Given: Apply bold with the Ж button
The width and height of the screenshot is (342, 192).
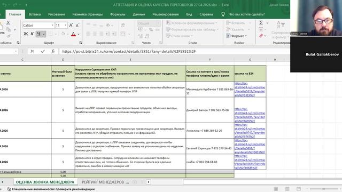Looking at the screenshot, I should (26, 34).
